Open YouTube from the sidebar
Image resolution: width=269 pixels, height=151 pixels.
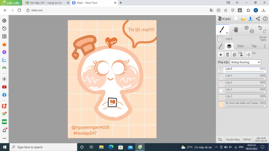(x=4, y=87)
